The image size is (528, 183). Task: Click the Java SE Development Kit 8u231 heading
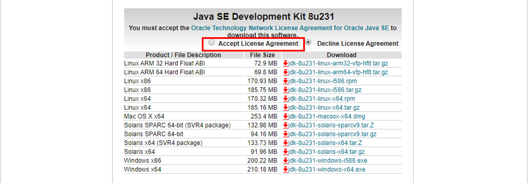point(264,17)
